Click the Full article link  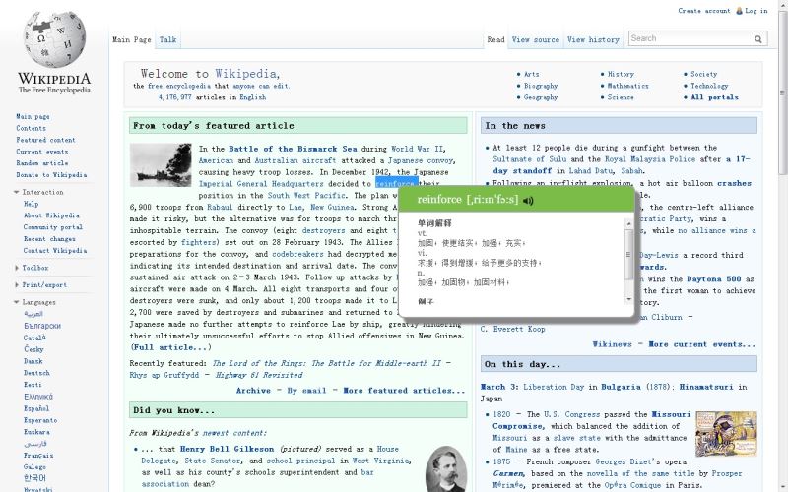[170, 347]
